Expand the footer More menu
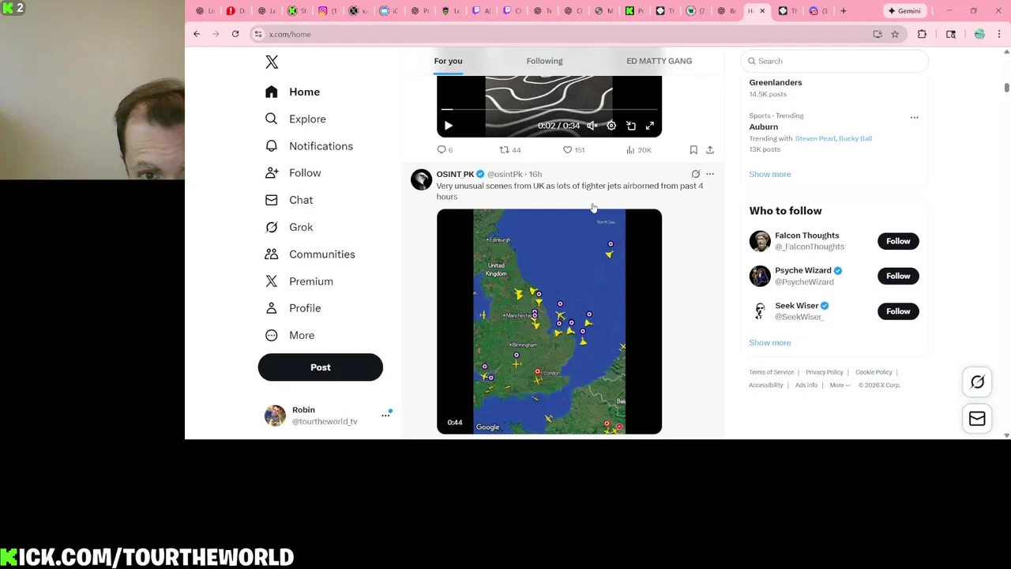This screenshot has width=1011, height=569. click(840, 385)
